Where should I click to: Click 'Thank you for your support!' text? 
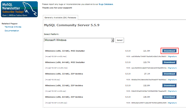coord(57,8)
